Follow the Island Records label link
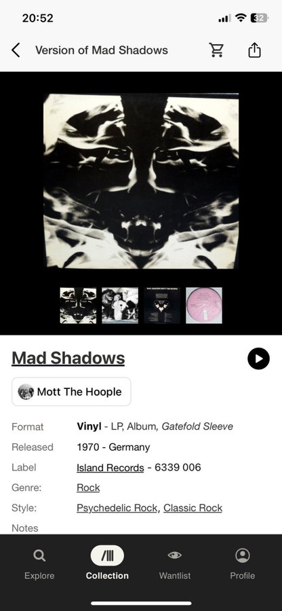The image size is (282, 611). [110, 468]
